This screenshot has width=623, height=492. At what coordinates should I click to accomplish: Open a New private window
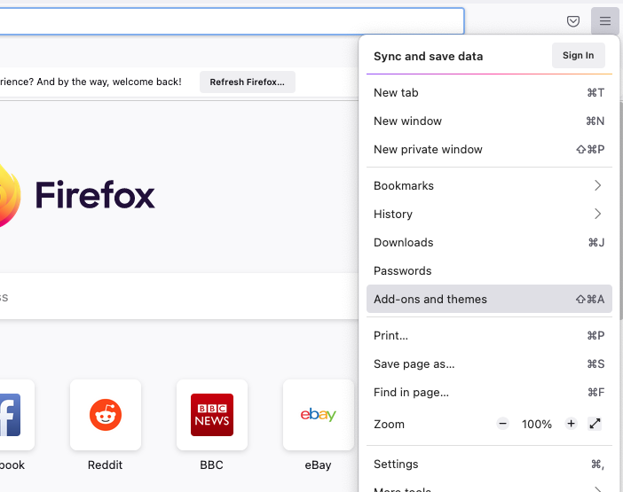point(489,150)
